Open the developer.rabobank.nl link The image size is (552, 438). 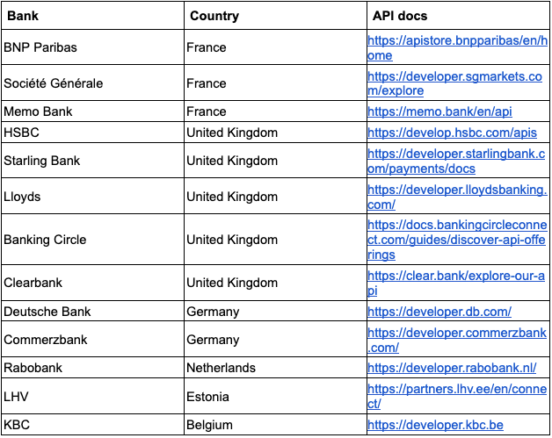click(452, 368)
